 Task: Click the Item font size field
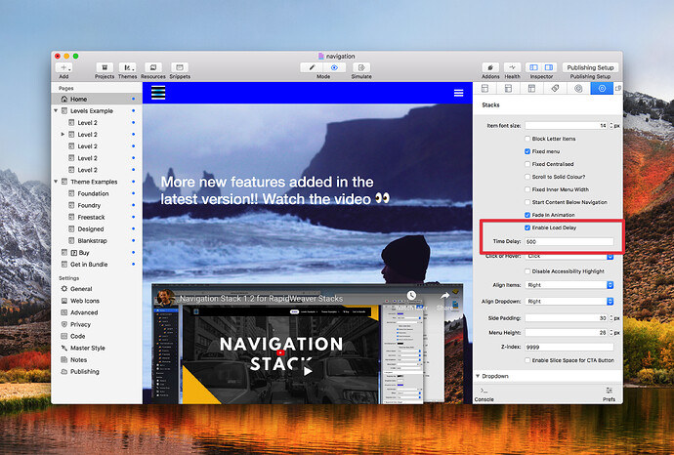(567, 125)
